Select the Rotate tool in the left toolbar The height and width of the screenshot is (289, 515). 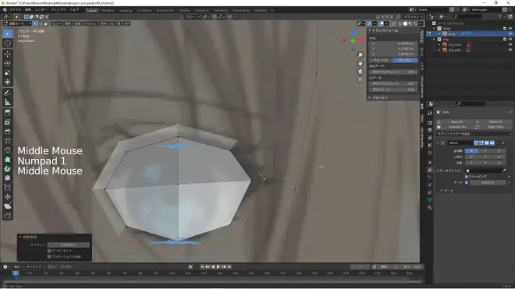tap(8, 63)
